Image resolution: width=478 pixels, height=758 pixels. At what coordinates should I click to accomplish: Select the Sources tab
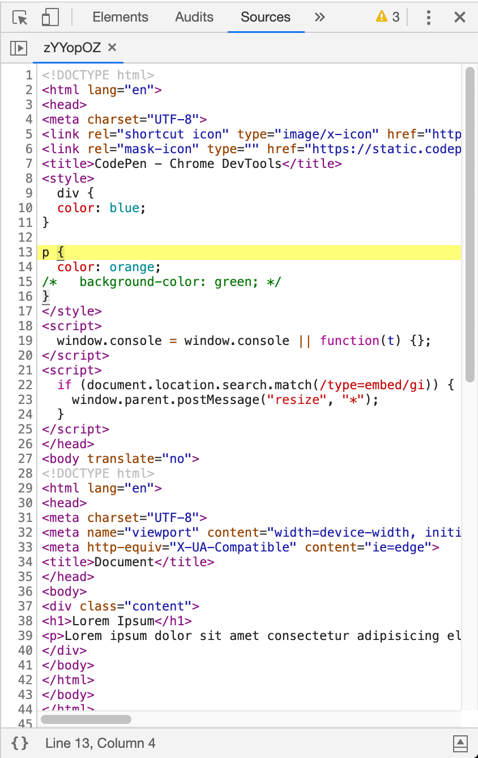(266, 17)
